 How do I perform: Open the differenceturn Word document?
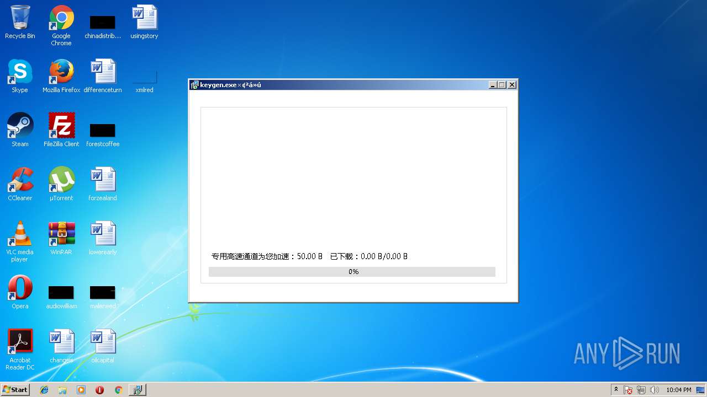click(103, 76)
